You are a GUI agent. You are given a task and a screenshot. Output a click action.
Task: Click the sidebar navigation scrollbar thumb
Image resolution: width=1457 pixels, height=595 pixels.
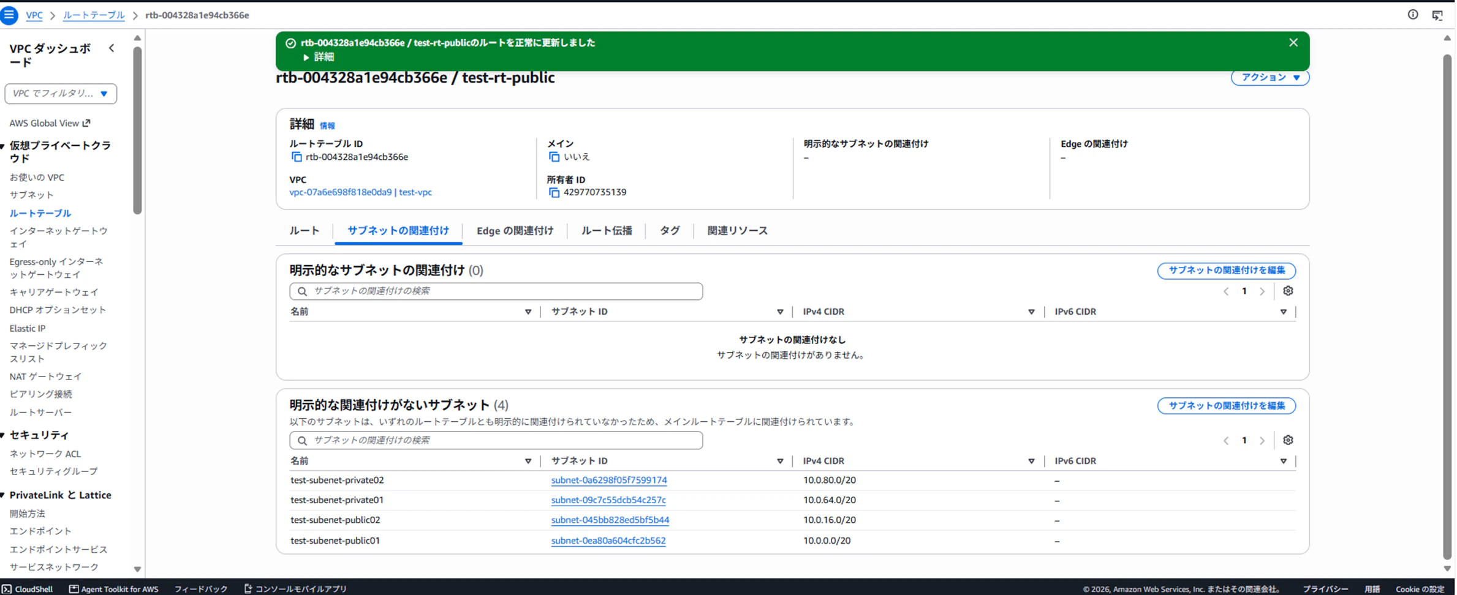pyautogui.click(x=137, y=130)
